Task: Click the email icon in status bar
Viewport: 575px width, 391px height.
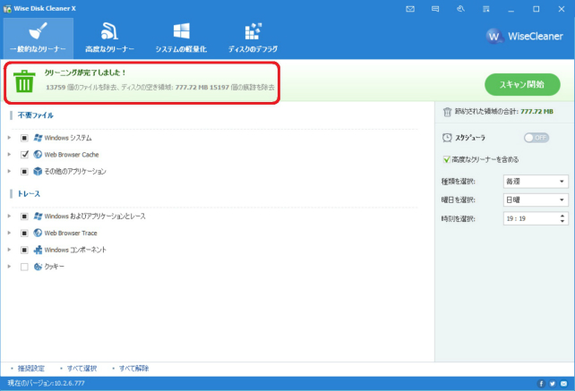Action: click(563, 384)
